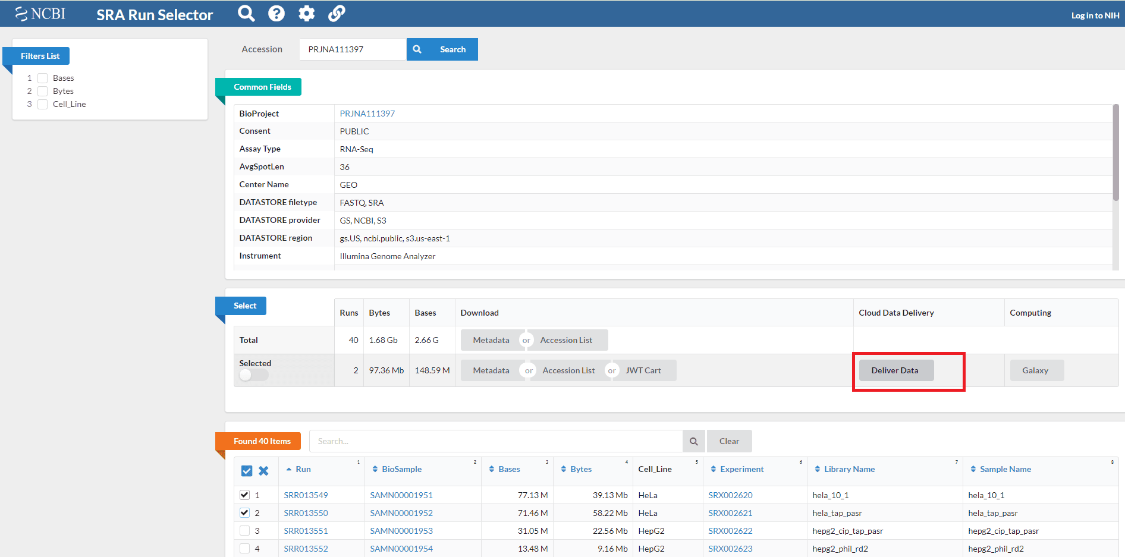This screenshot has height=557, width=1125.
Task: Enable the Bytes filter checkbox
Action: (x=43, y=91)
